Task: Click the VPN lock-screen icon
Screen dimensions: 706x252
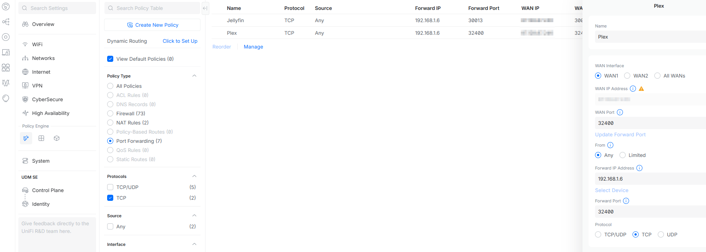Action: [x=25, y=86]
